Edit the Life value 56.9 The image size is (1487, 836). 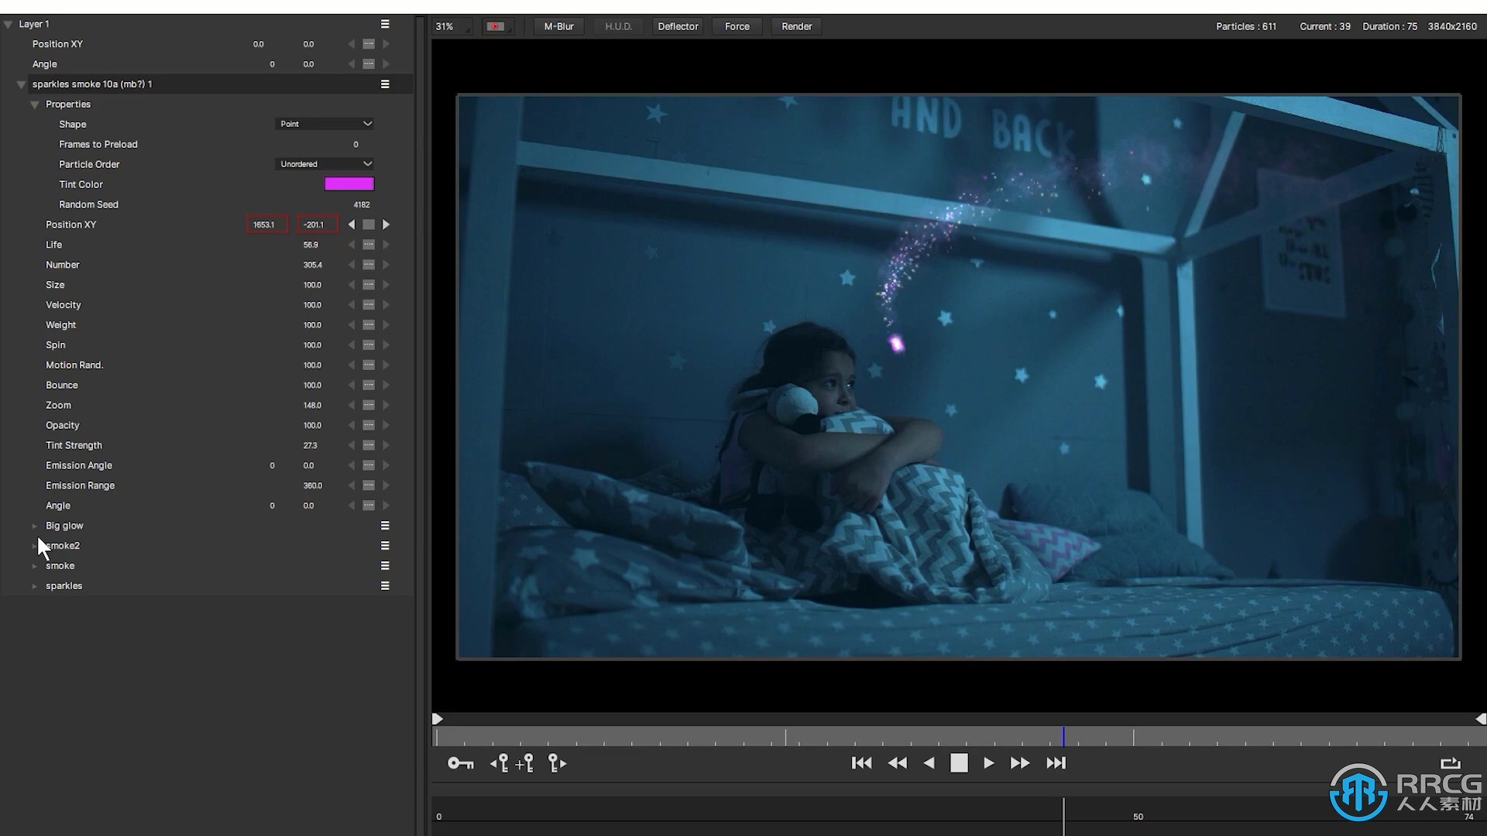pyautogui.click(x=311, y=245)
